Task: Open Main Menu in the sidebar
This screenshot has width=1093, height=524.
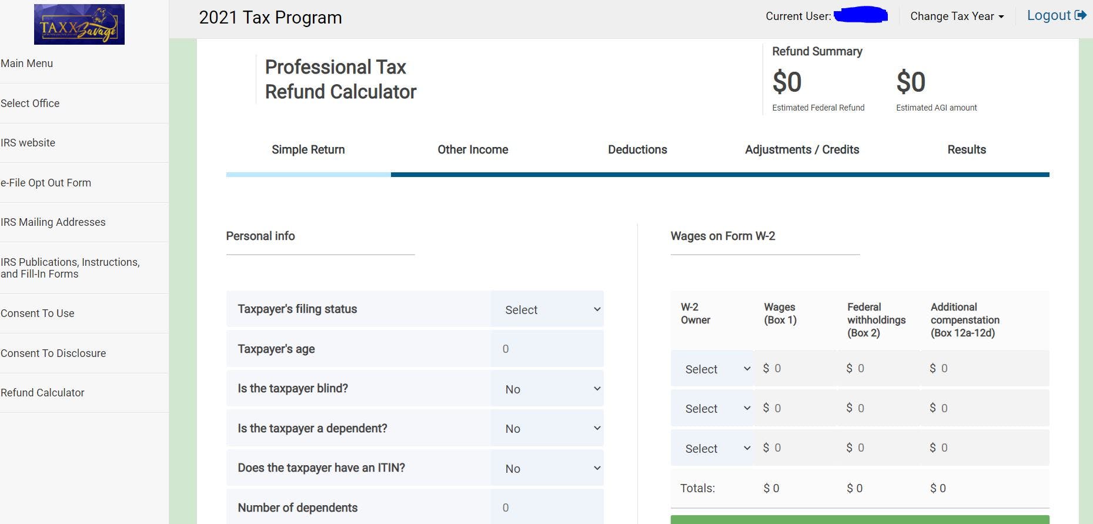Action: 27,64
